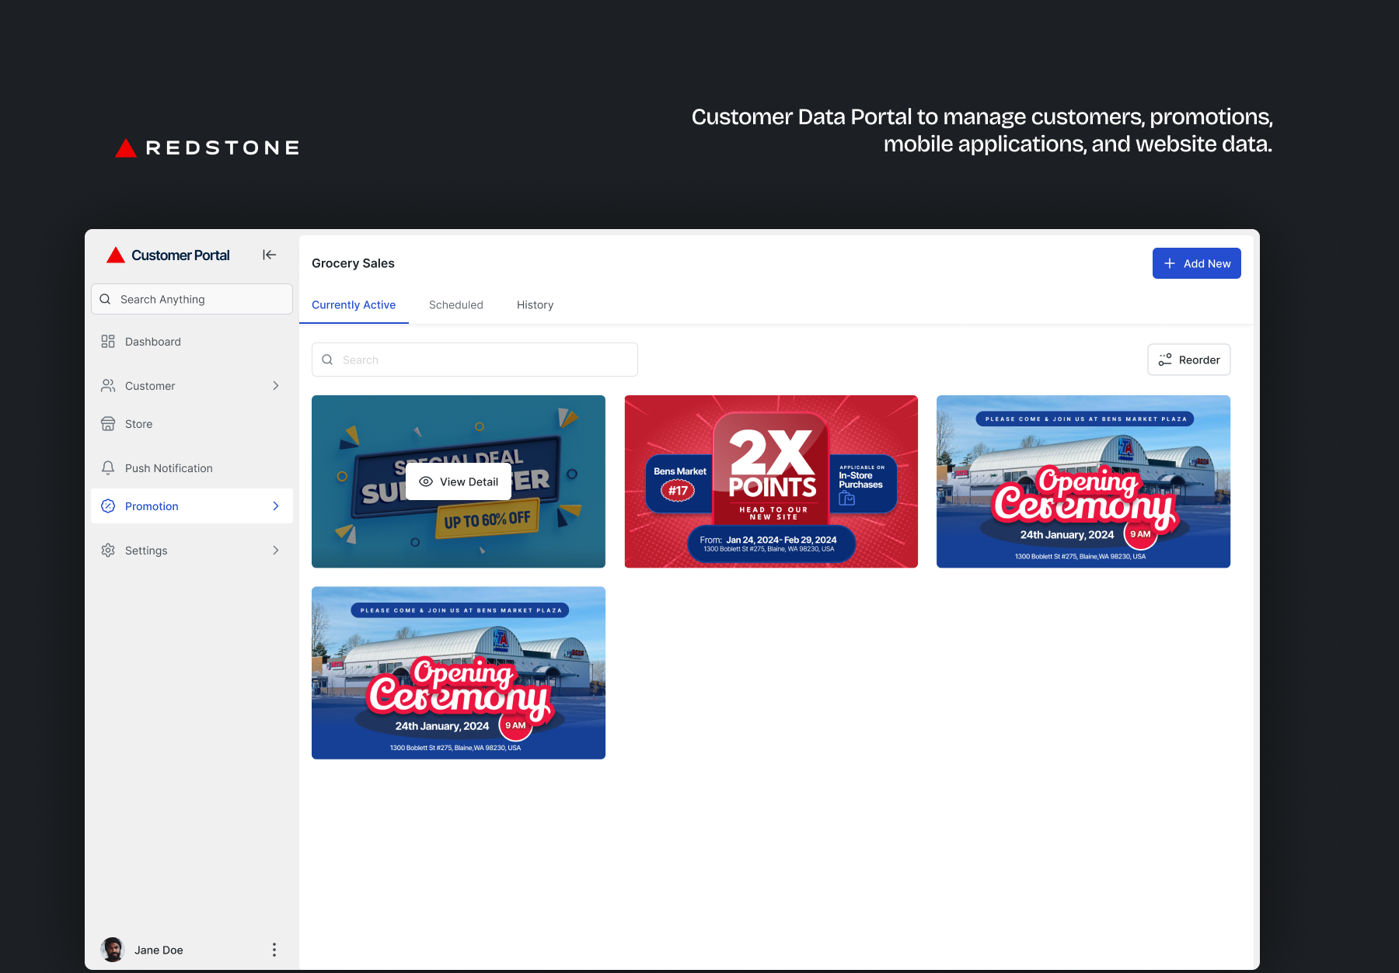
Task: Expand the Settings submenu chevron
Action: [x=276, y=551]
